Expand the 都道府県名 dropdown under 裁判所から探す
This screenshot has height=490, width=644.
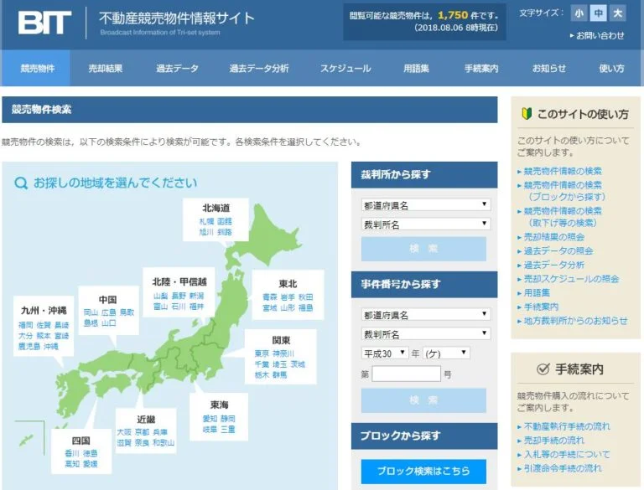pyautogui.click(x=425, y=205)
